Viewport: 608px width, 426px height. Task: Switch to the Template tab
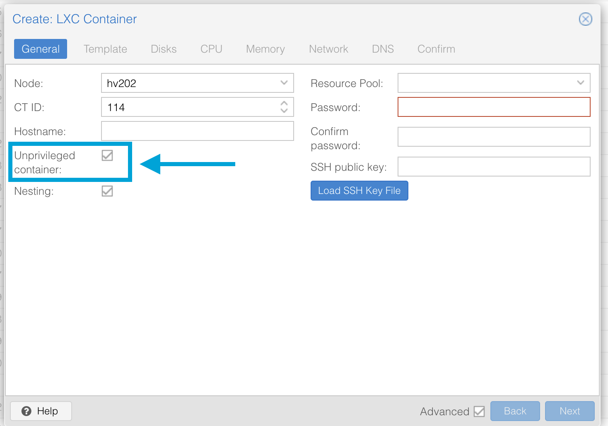coord(105,49)
